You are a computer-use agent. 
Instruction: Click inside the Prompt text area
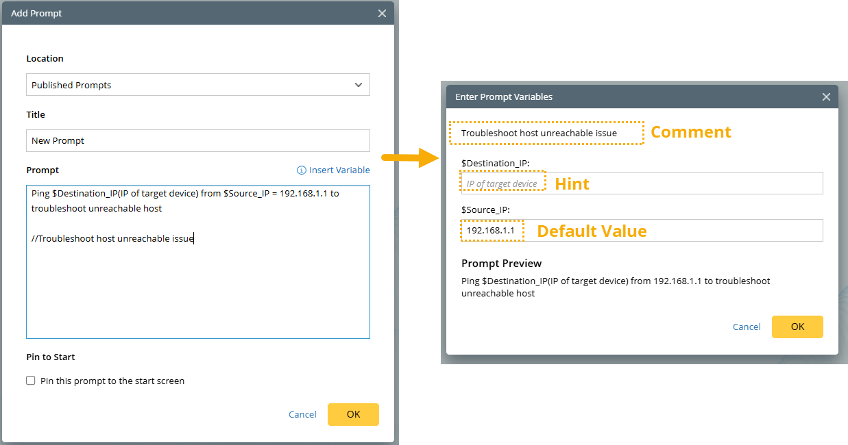coord(197,288)
